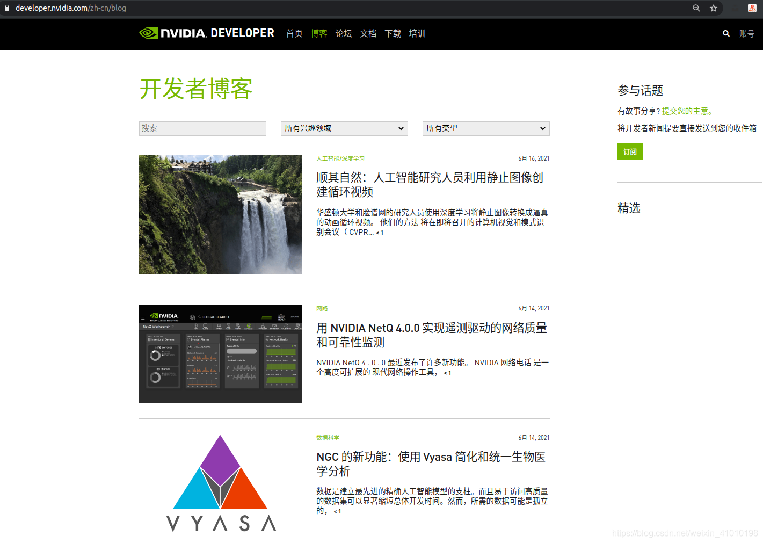Go to 首页 in the navigation
763x543 pixels.
point(294,33)
